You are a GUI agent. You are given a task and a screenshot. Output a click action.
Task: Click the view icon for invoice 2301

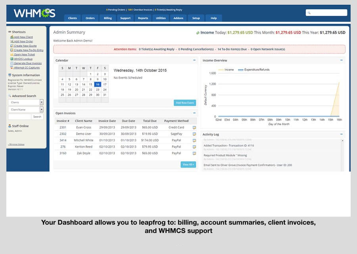pyautogui.click(x=194, y=127)
